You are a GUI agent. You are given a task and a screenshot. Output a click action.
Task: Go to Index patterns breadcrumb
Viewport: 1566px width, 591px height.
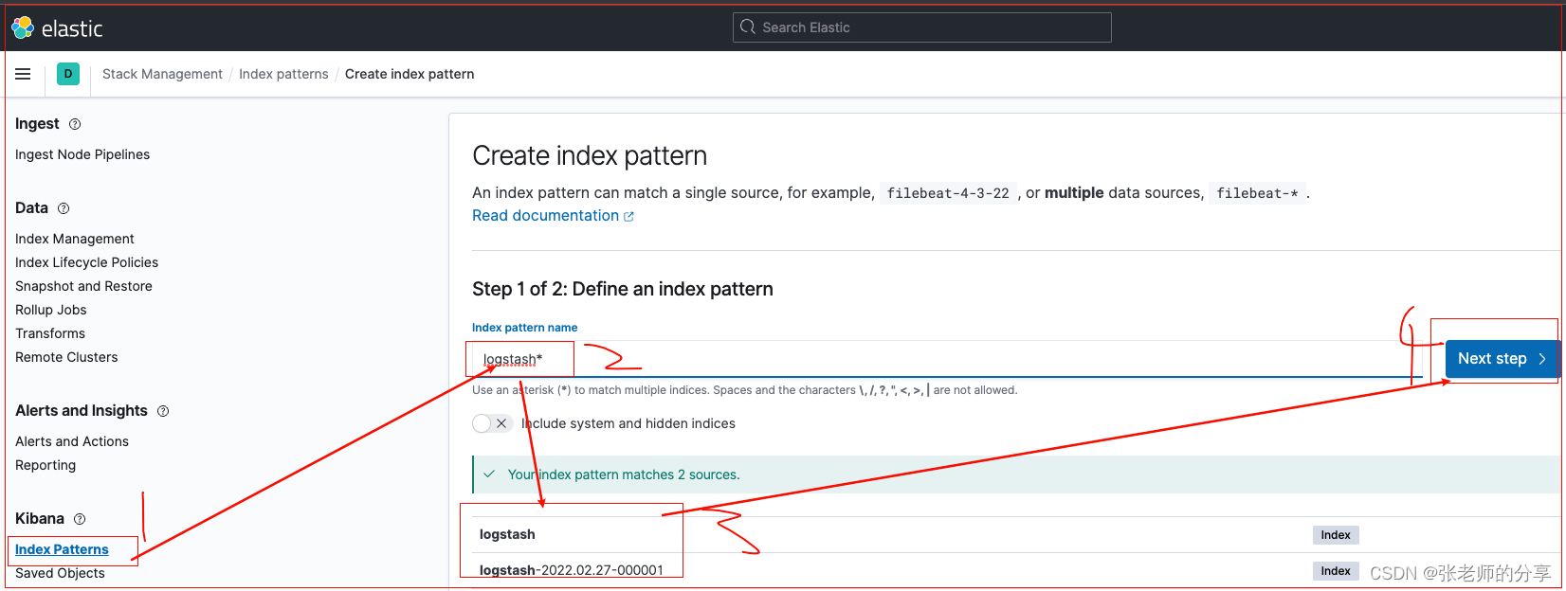(283, 74)
